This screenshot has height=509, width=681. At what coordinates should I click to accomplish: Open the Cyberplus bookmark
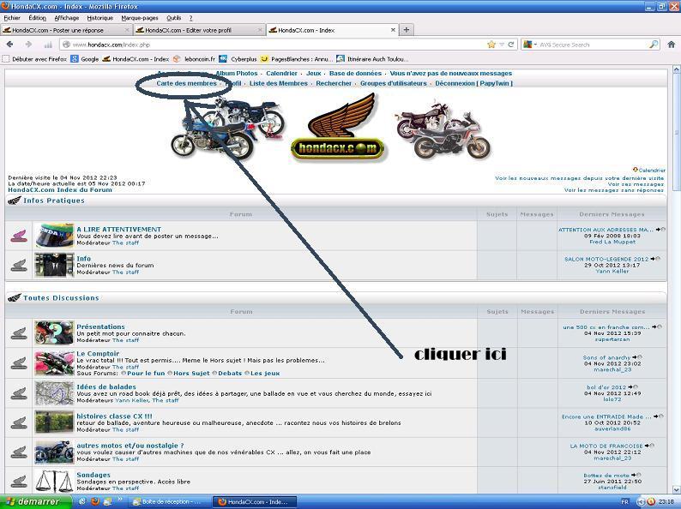pos(238,59)
